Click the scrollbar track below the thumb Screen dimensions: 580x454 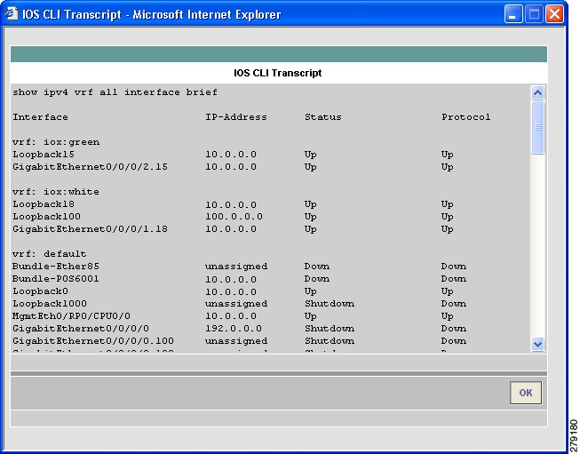538,245
